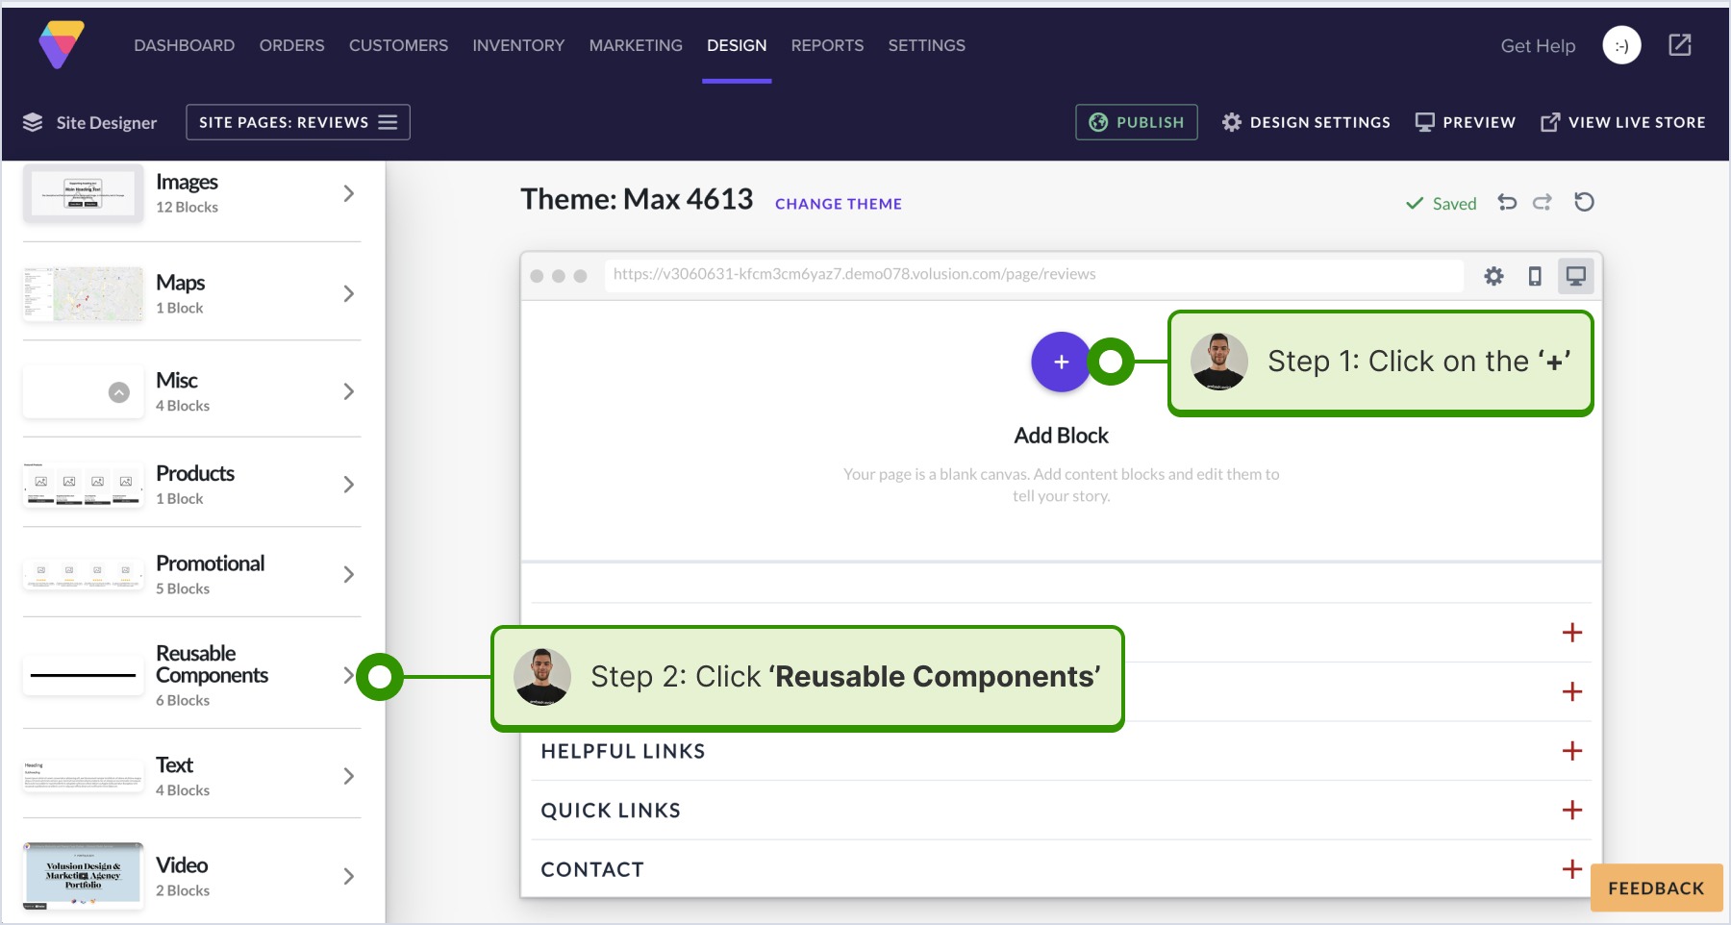This screenshot has height=925, width=1731.
Task: Click the open-in-new-window icon beside avatar
Action: pos(1680,45)
